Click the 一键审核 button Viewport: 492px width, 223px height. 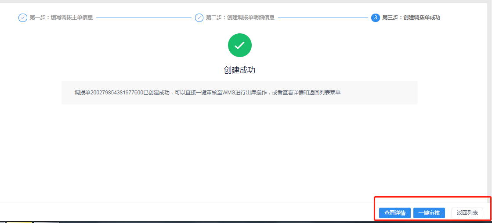[429, 213]
